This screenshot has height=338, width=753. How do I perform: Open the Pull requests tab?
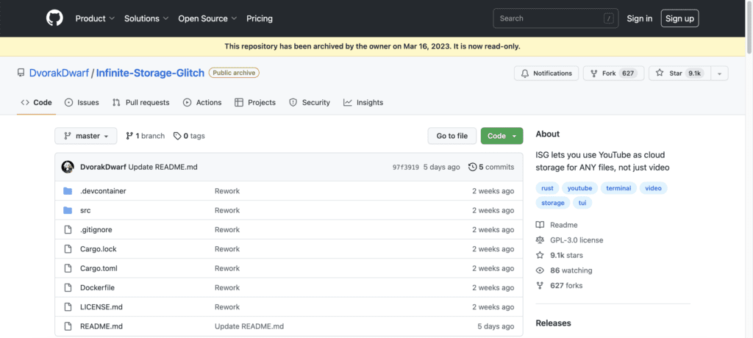coord(140,103)
